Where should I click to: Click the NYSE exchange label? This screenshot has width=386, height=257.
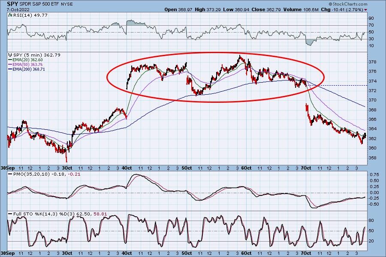point(66,4)
